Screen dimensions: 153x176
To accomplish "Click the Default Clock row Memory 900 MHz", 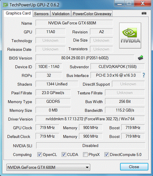I will pos(91,136).
